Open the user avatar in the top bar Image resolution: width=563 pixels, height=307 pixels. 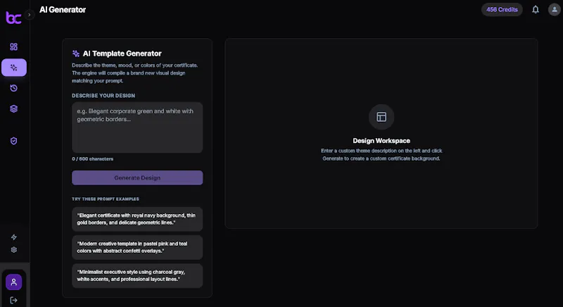tap(554, 10)
